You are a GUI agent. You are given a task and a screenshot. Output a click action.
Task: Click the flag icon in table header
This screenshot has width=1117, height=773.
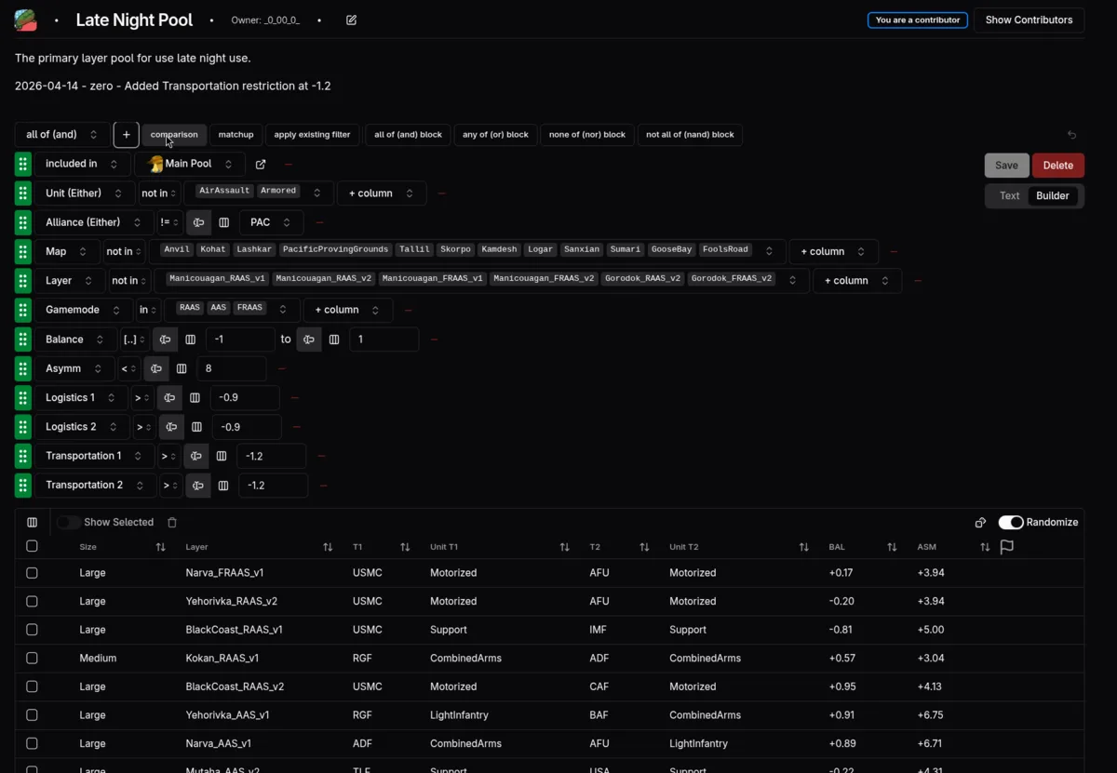click(x=1006, y=547)
